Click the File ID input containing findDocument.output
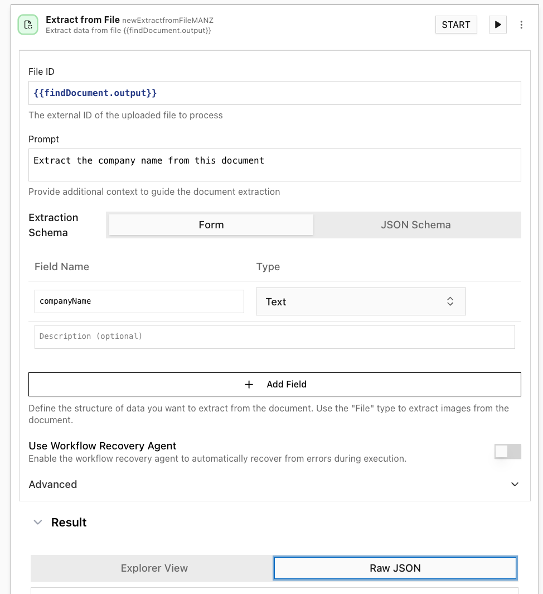This screenshot has width=543, height=594. coord(274,93)
